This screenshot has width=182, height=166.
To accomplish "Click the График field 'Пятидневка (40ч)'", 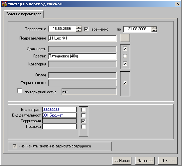I will [x=82, y=56].
